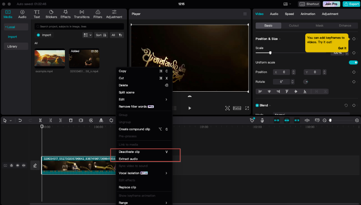Image resolution: width=361 pixels, height=205 pixels.
Task: Click the microphone record voiceover icon
Action: click(x=262, y=120)
